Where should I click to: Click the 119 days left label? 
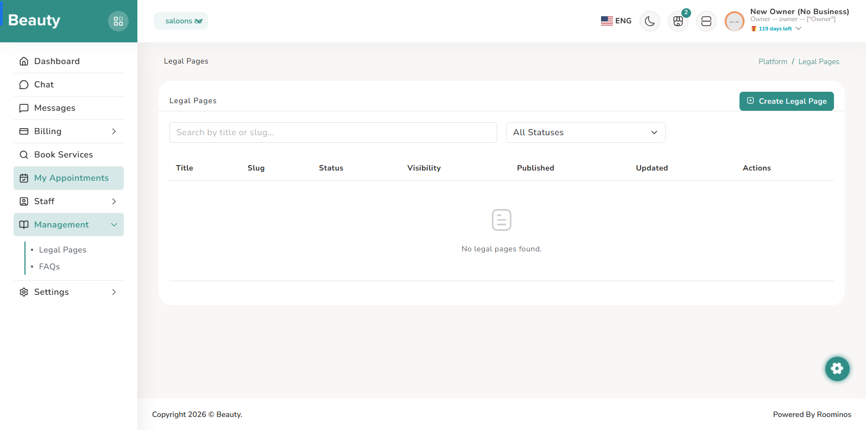[775, 29]
